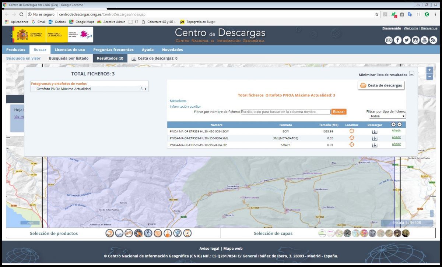Add the ECW file via Añadir link
Screen dimensions: 442x267
pos(396,131)
